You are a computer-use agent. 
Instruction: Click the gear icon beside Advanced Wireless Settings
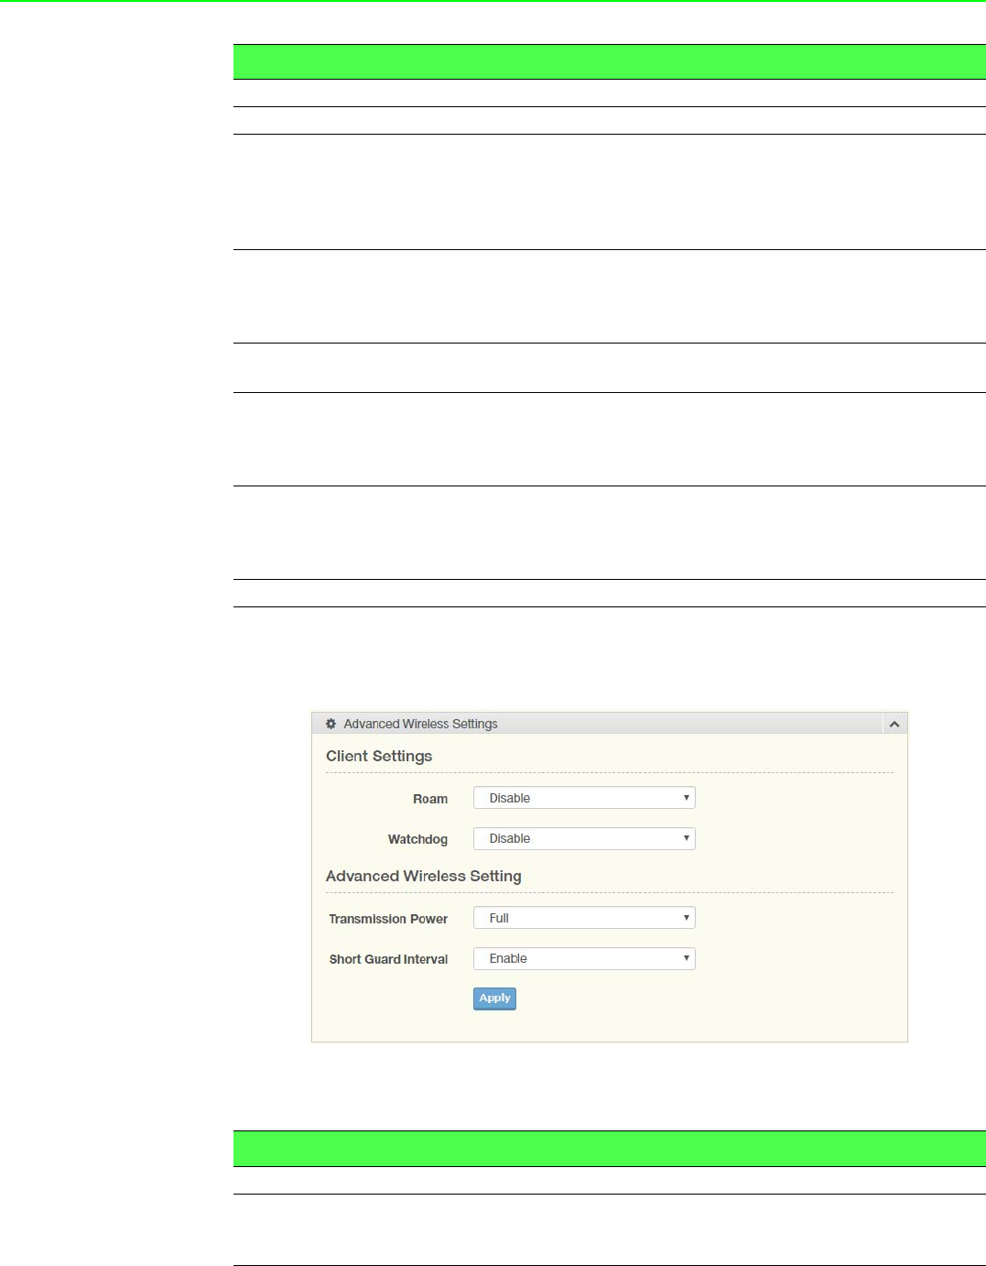coord(331,724)
